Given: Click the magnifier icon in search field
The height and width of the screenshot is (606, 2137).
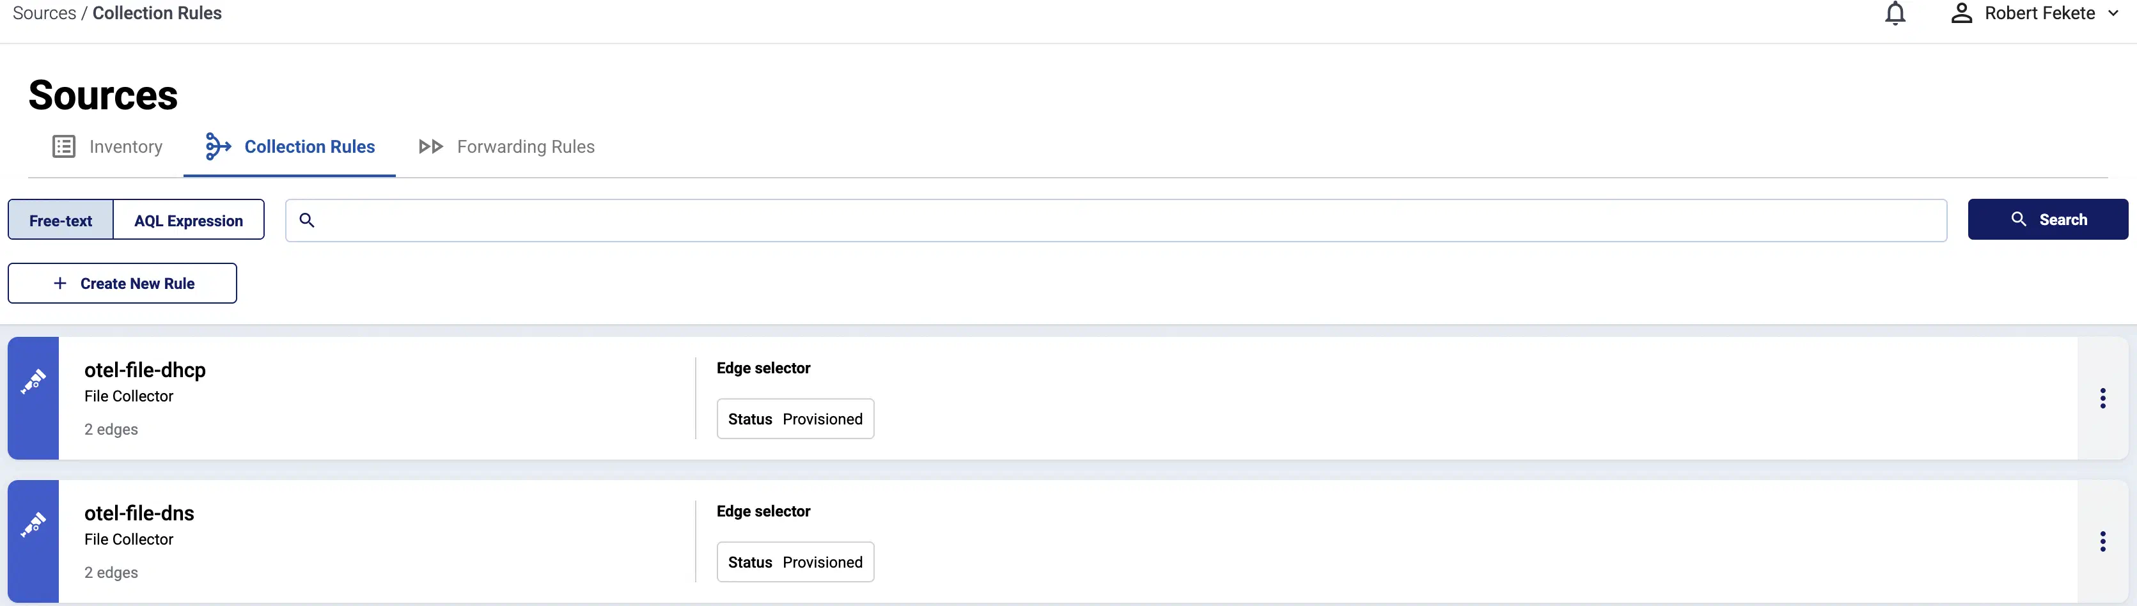Looking at the screenshot, I should tap(307, 221).
